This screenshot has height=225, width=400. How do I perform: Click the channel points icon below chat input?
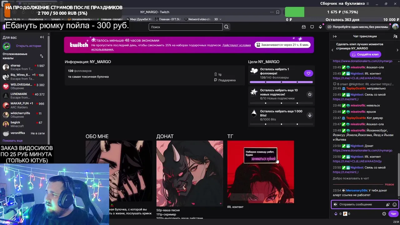(345, 214)
